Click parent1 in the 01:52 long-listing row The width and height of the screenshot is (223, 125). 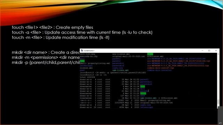[144, 80]
